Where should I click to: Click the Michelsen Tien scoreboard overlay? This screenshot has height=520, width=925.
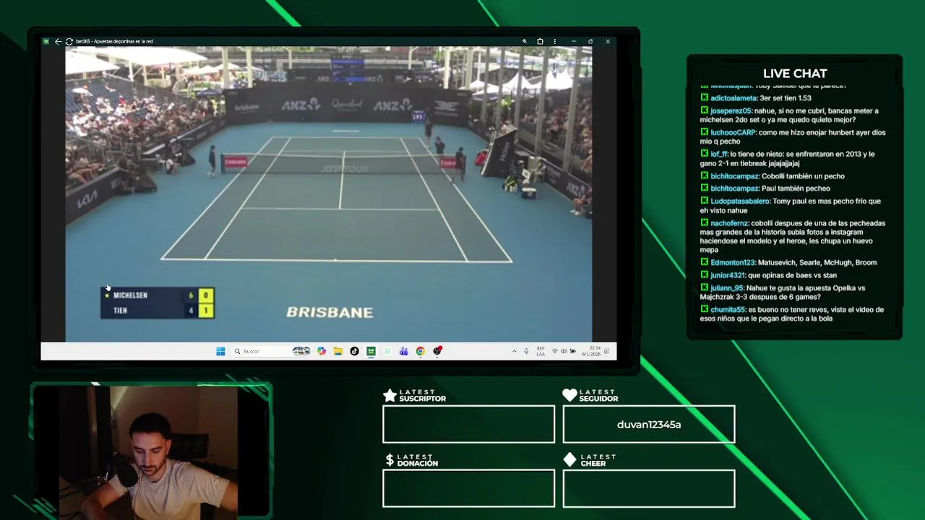coord(158,303)
